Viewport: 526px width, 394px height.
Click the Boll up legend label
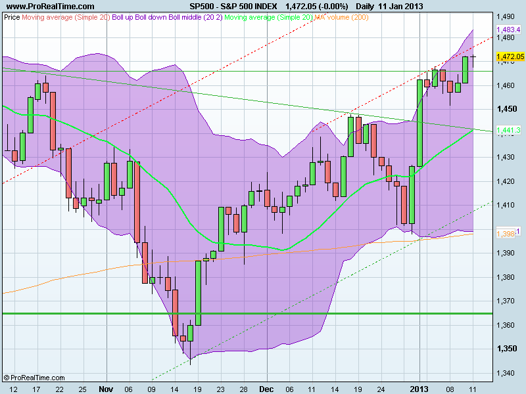[x=122, y=17]
